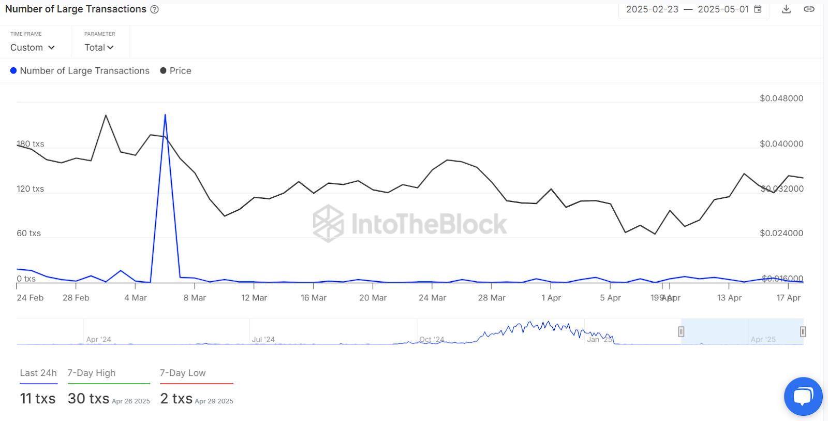
Task: Toggle the Price series in legend
Action: click(180, 71)
